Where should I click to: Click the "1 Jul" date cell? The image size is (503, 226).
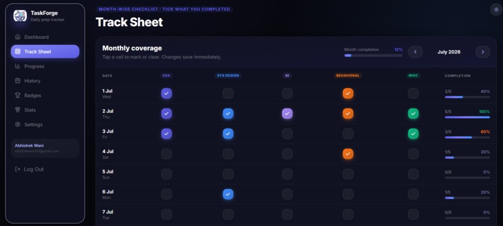[x=107, y=94]
